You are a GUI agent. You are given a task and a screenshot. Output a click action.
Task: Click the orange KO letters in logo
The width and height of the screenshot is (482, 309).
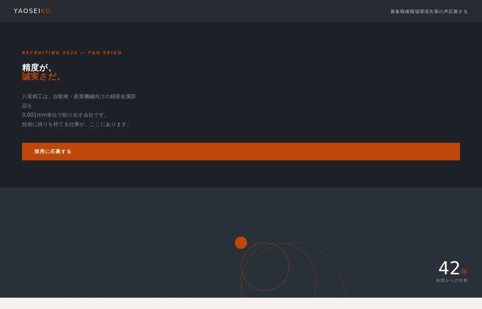click(46, 11)
